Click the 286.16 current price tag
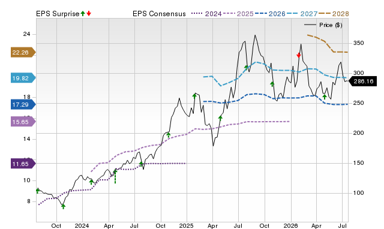384x229 pixels. (362, 81)
